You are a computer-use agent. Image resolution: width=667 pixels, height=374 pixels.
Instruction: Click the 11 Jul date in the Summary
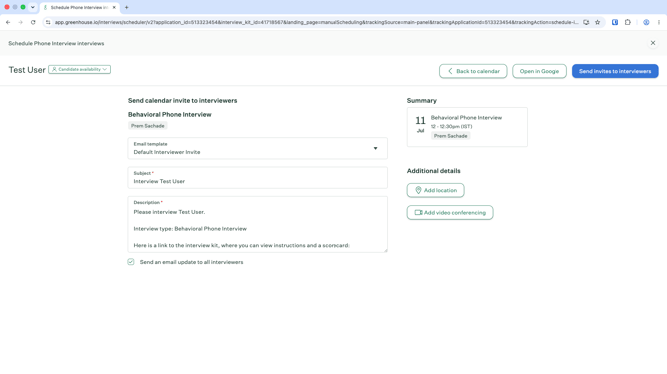(420, 124)
